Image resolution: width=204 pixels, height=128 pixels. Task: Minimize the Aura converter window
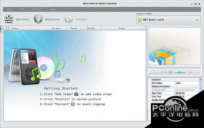[191, 4]
